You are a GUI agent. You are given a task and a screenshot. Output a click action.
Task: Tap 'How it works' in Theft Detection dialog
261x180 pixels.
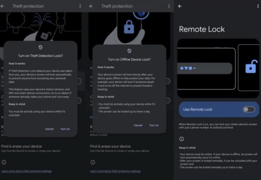click(x=17, y=64)
